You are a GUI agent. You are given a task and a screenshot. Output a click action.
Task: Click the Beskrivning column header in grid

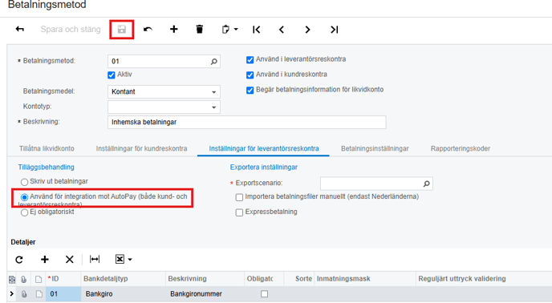click(x=205, y=279)
